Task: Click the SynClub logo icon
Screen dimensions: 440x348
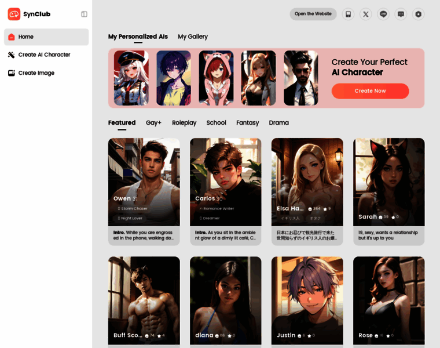Action: coord(14,14)
